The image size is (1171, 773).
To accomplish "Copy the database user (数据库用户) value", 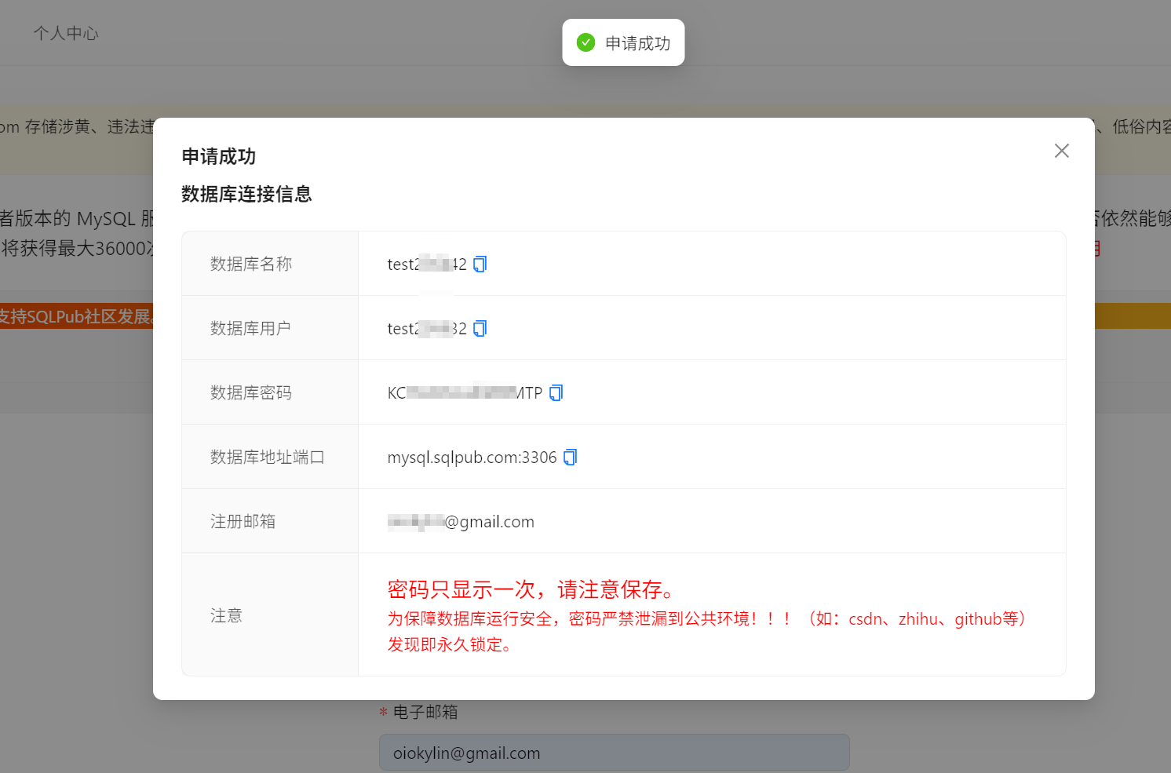I will tap(480, 329).
